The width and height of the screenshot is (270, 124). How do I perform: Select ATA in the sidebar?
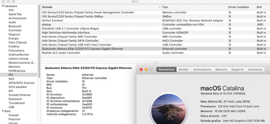point(11,10)
